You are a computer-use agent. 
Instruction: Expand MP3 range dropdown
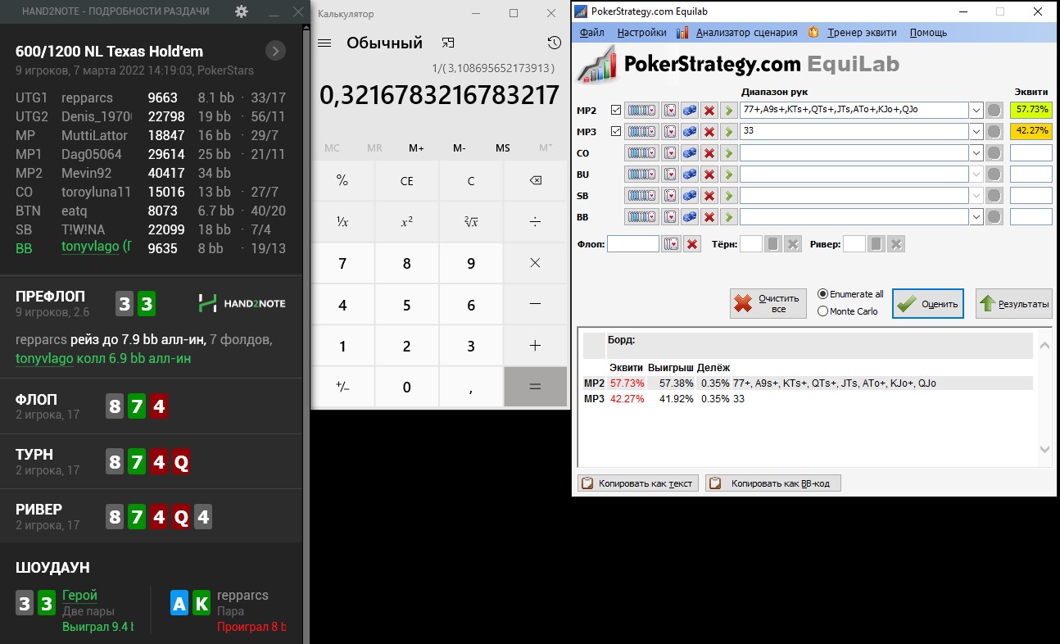click(x=976, y=131)
